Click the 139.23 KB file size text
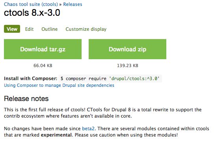Screen dimensions: 214x148 tap(128, 66)
